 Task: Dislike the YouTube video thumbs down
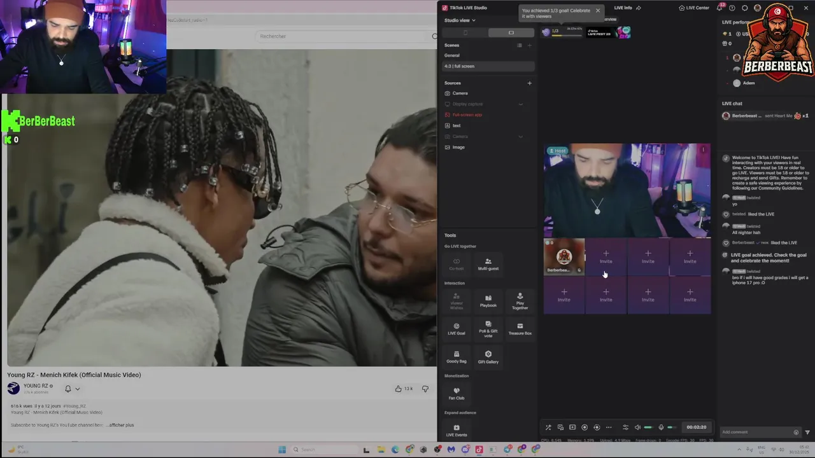point(425,389)
